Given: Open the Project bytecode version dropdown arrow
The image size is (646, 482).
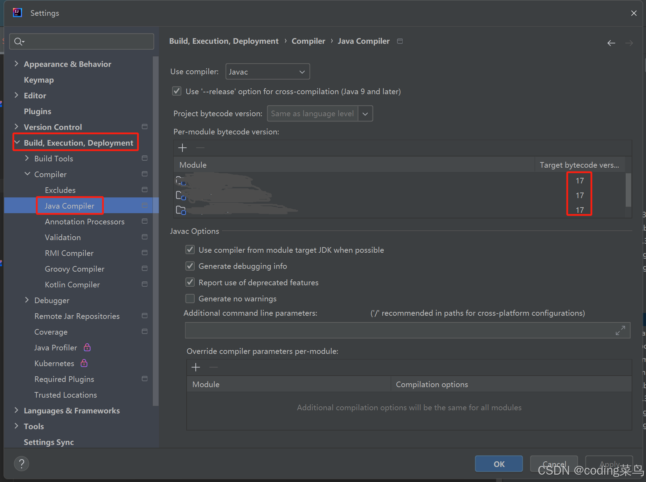Looking at the screenshot, I should coord(365,114).
